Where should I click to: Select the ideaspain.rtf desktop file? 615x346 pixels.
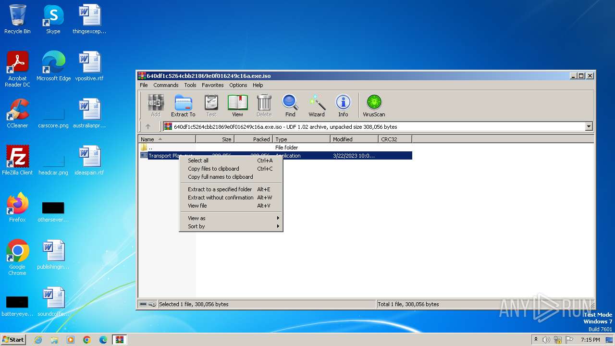point(89,161)
